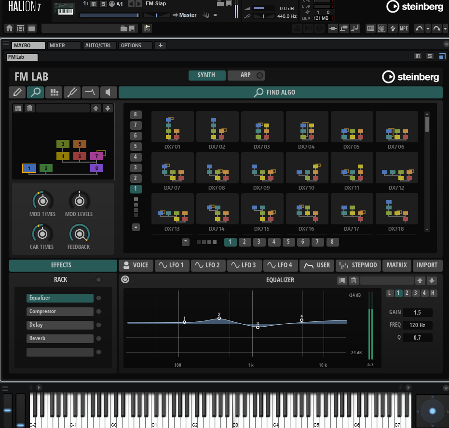Select the Find Algo magnifier icon
The width and height of the screenshot is (449, 428).
[x=36, y=92]
